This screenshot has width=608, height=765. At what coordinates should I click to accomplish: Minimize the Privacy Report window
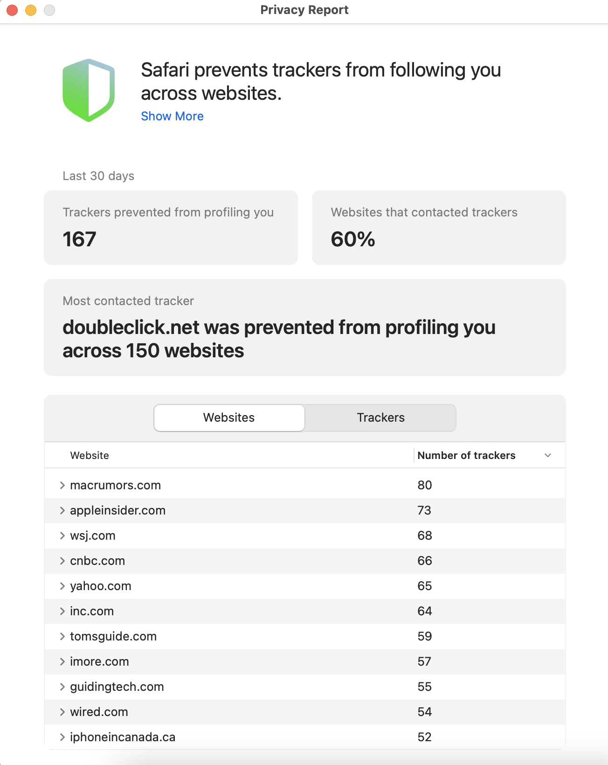point(31,10)
